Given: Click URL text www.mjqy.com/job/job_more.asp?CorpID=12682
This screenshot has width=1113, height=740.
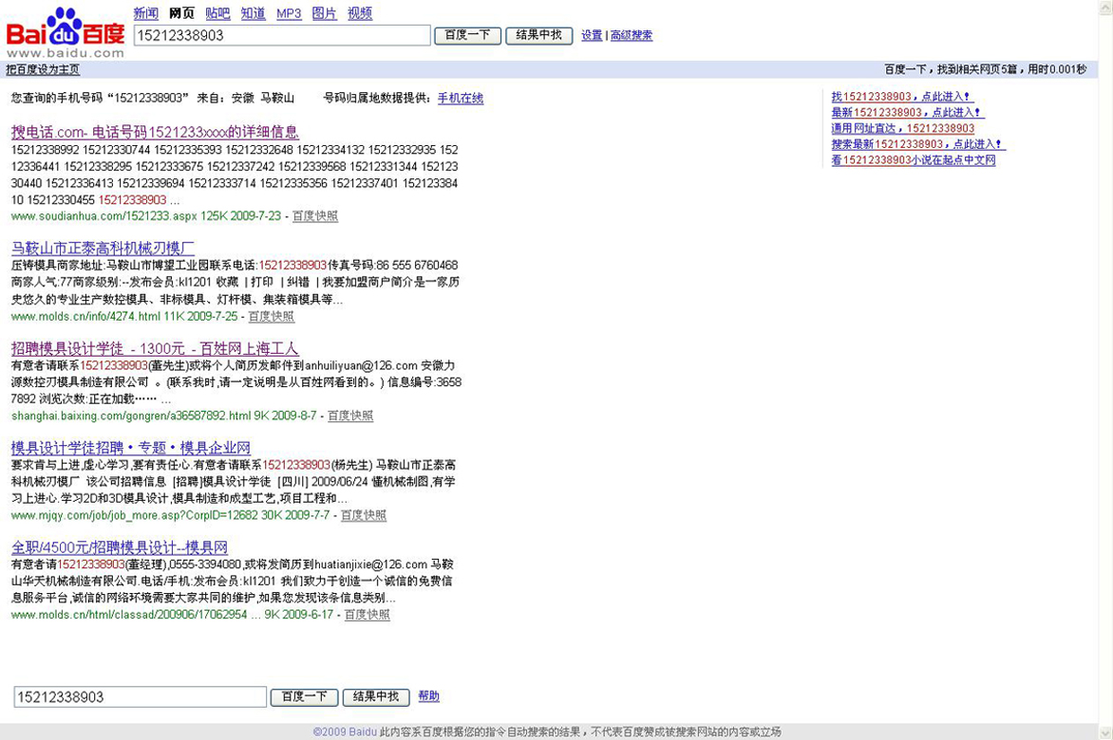Looking at the screenshot, I should coord(135,515).
